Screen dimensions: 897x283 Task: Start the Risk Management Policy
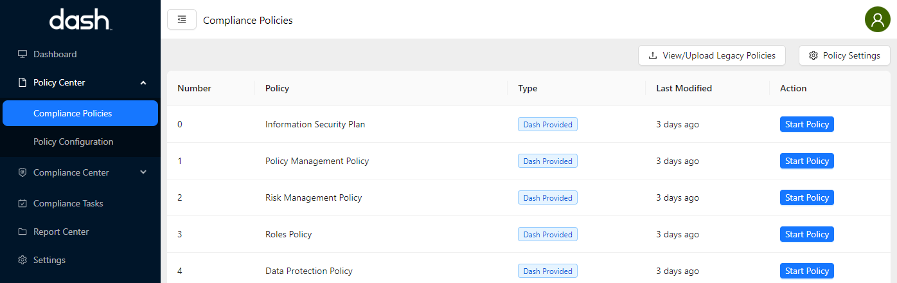pos(806,197)
